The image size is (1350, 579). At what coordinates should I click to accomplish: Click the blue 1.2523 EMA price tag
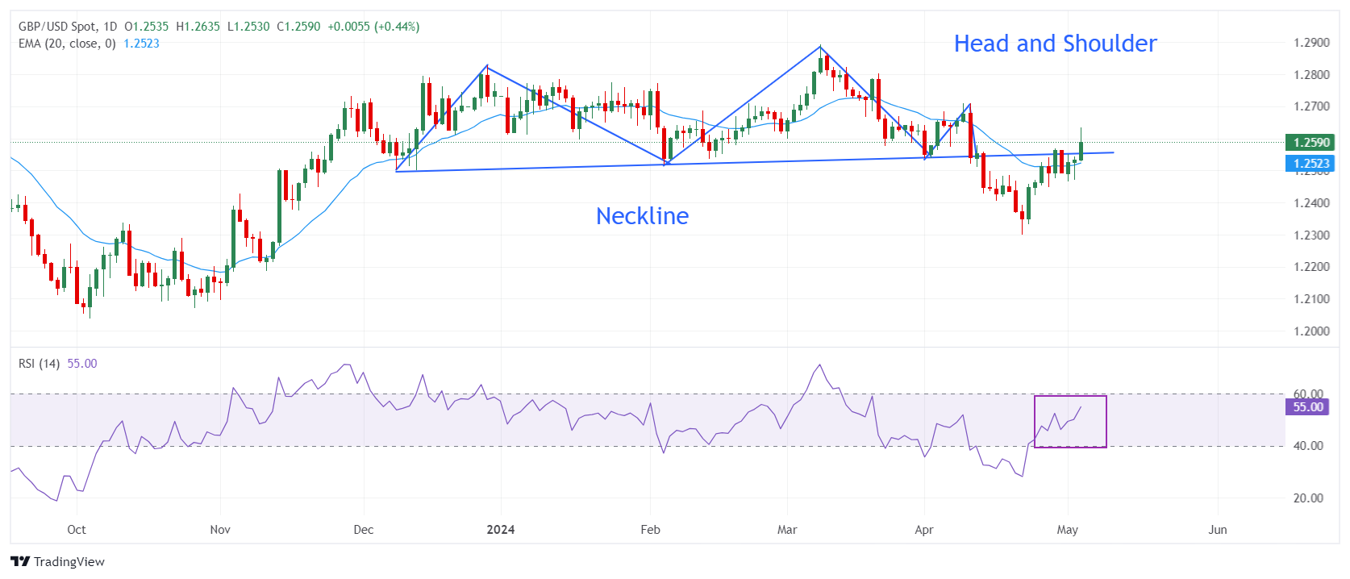pos(1310,164)
